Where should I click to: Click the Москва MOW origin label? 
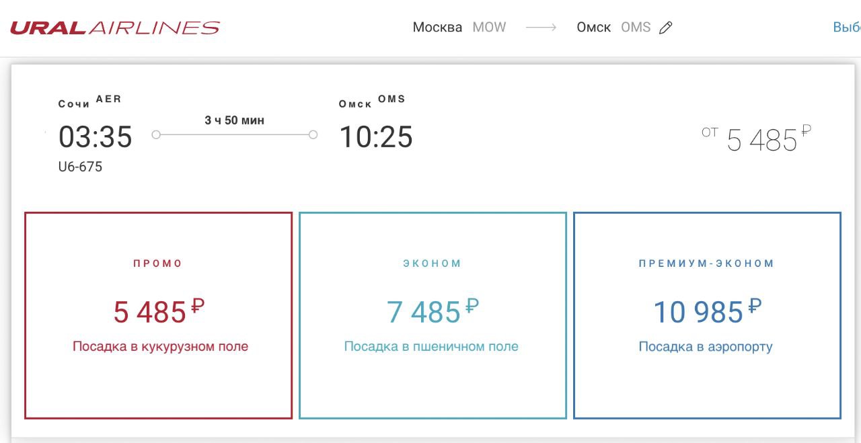coord(459,28)
